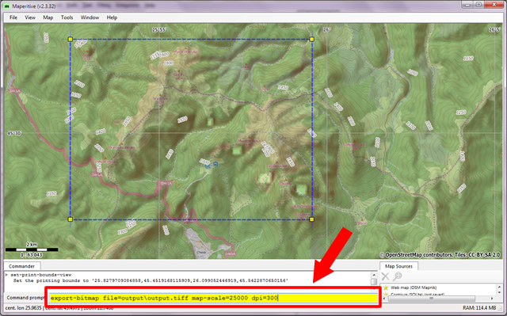Click the bottom-left yellow print bounds handle
This screenshot has width=507, height=316.
(71, 219)
